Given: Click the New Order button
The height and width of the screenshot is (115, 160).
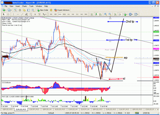Looking at the screenshot, I should coord(43,10).
